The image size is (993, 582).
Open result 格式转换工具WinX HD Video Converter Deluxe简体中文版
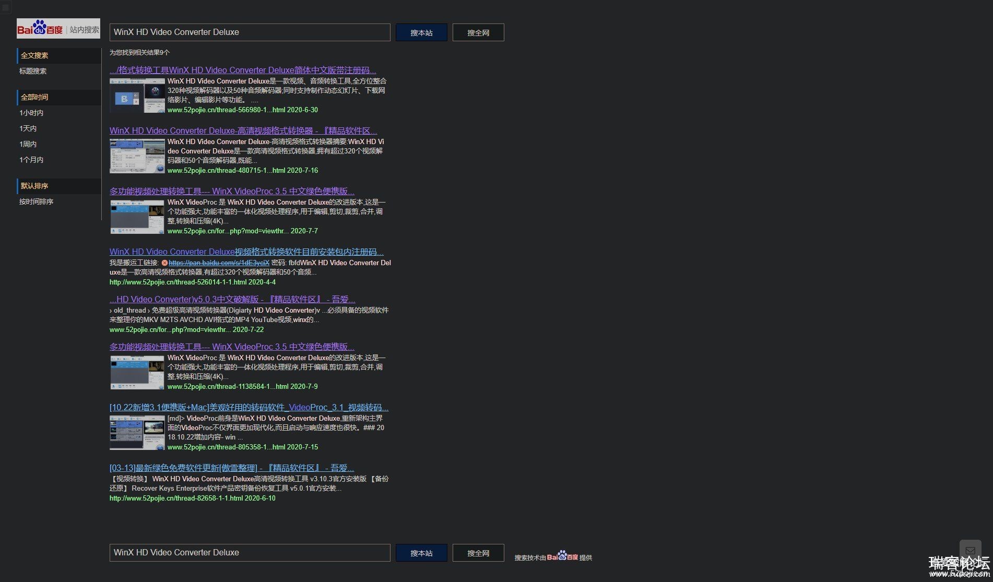[243, 70]
